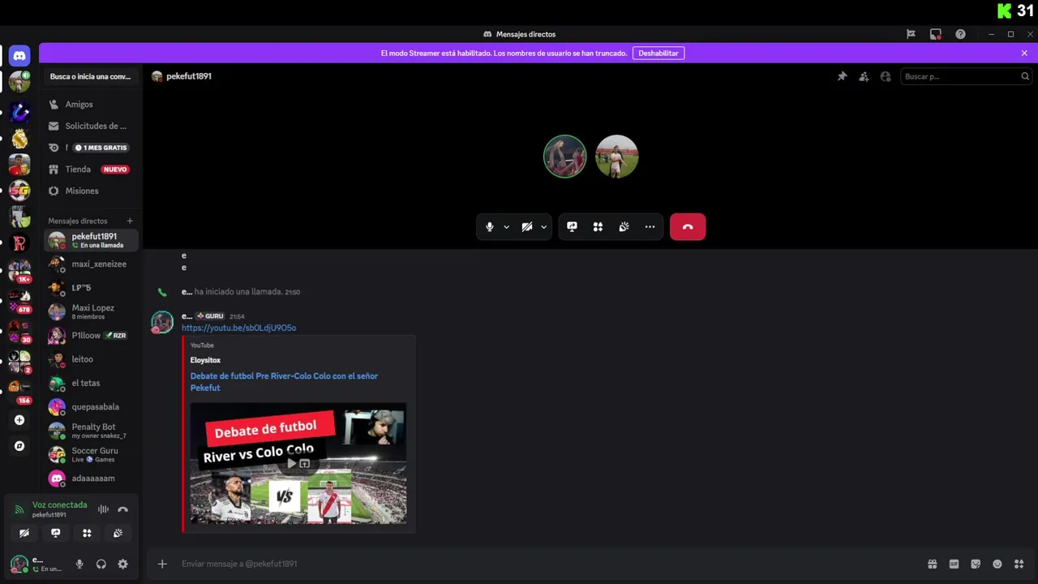Open Nitro 1 MES GRATIS entry
This screenshot has height=584, width=1038.
[x=91, y=148]
